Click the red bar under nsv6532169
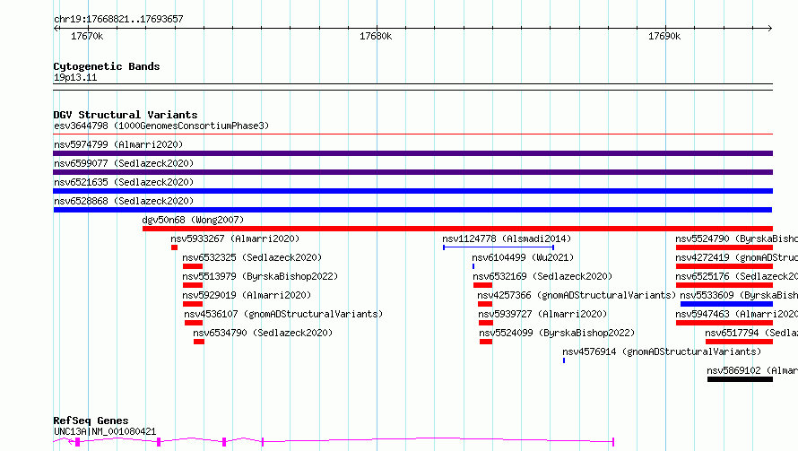Viewport: 798px width, 451px height. click(x=483, y=285)
